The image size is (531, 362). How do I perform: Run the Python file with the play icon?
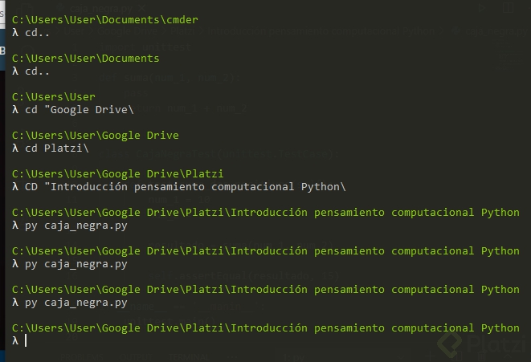click(481, 8)
